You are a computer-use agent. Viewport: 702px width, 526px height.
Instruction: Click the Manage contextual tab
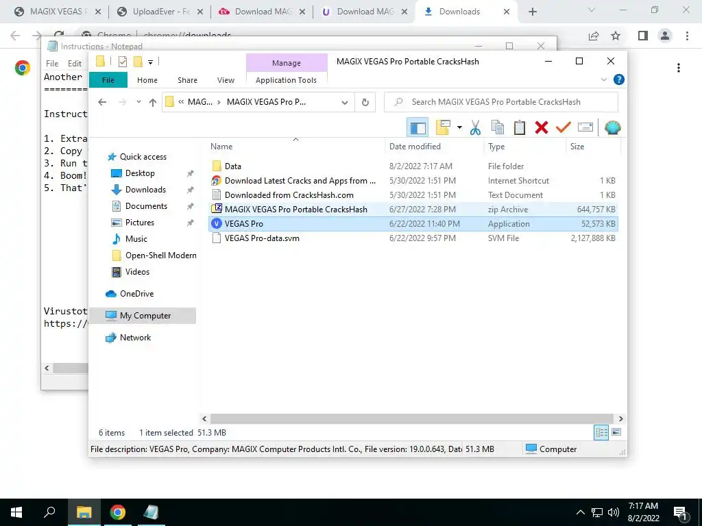(287, 63)
